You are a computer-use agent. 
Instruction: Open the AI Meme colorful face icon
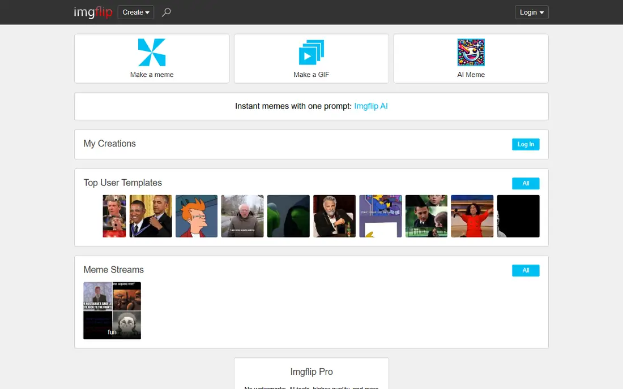coord(471,53)
